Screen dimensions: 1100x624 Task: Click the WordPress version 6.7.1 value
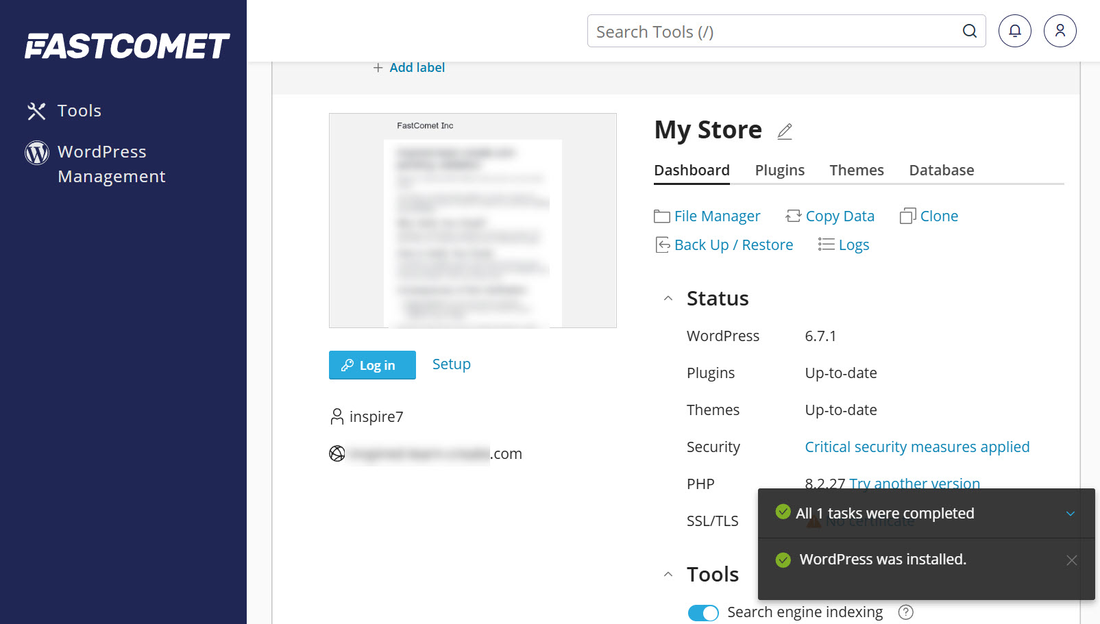click(820, 336)
